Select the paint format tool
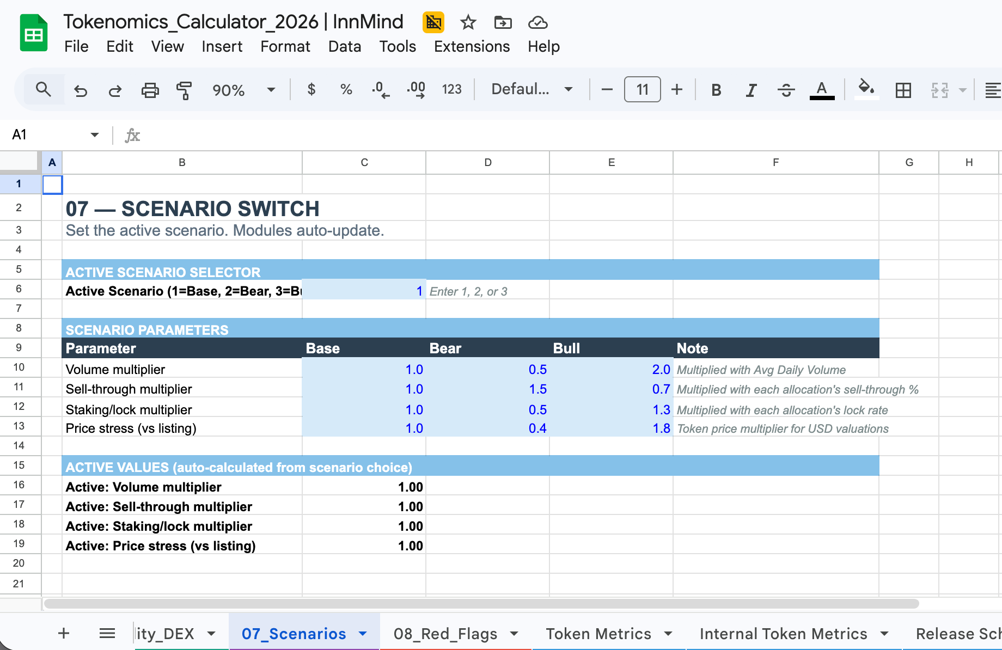 [184, 90]
